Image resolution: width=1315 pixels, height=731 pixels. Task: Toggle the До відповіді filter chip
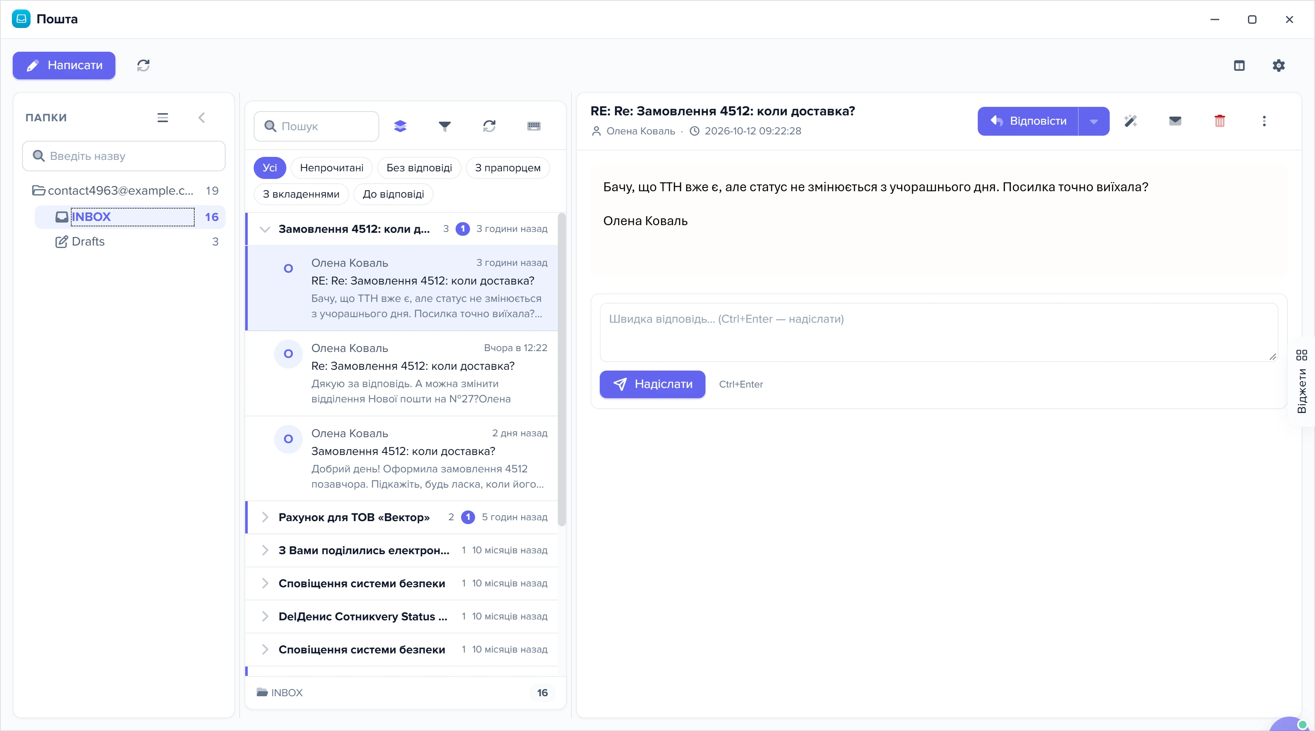(393, 194)
